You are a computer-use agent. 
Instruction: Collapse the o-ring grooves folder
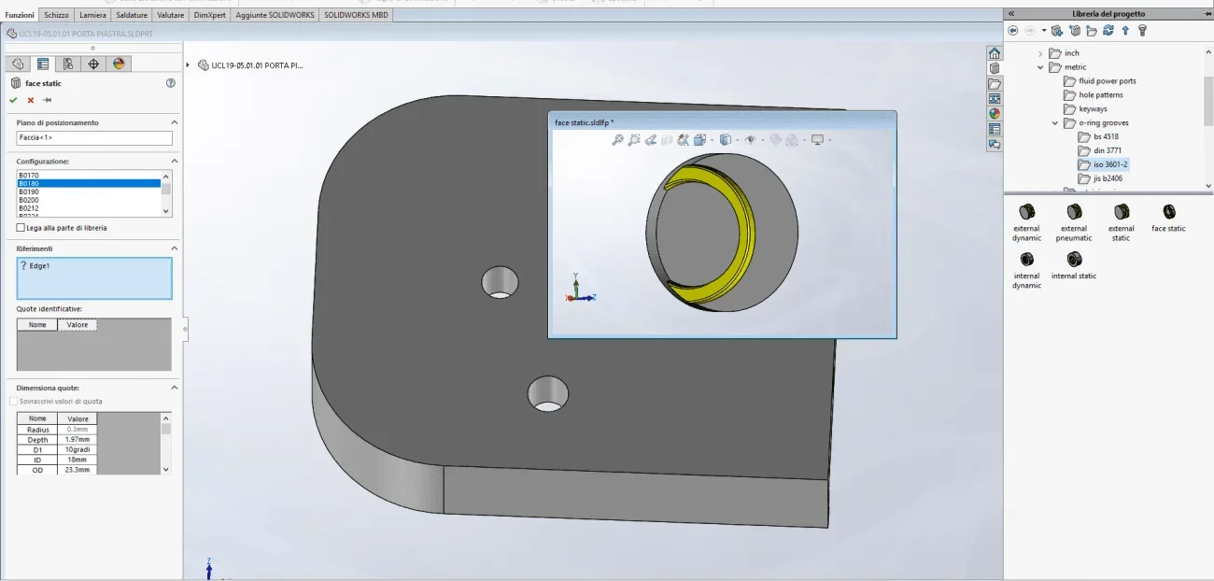point(1056,122)
